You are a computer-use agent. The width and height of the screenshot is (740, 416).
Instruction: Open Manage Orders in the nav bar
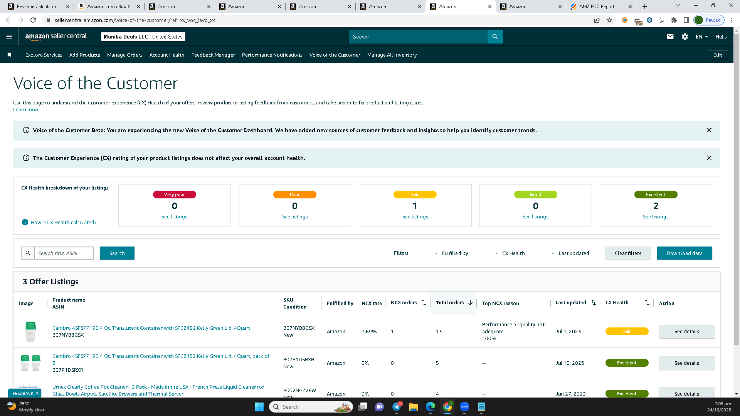pos(125,55)
